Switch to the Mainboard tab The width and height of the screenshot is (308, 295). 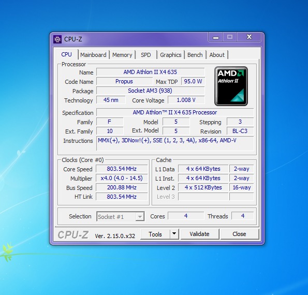93,55
